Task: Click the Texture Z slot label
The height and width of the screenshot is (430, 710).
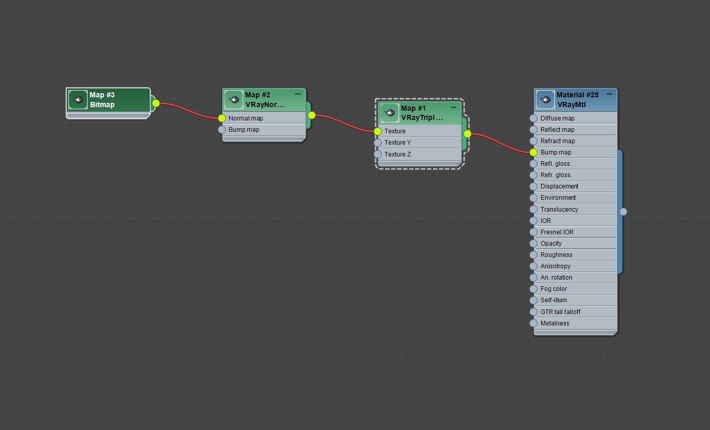Action: point(397,154)
